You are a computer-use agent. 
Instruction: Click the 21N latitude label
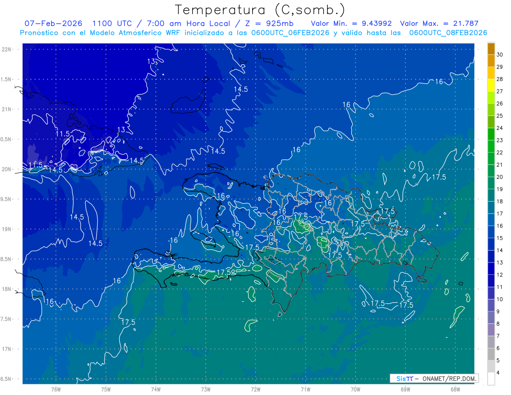(6, 109)
